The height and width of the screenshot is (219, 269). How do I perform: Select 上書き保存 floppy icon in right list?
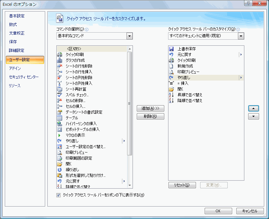pyautogui.click(x=171, y=49)
